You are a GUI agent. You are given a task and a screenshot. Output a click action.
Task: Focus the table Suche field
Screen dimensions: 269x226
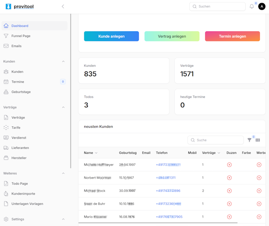click(x=216, y=140)
